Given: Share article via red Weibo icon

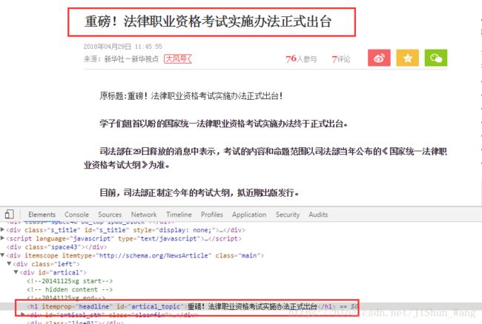Looking at the screenshot, I should (379, 58).
